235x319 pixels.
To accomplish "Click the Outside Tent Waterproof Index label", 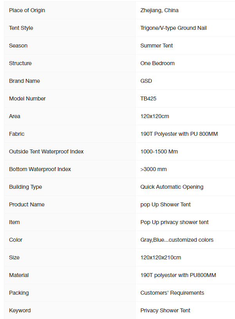I will point(46,151).
